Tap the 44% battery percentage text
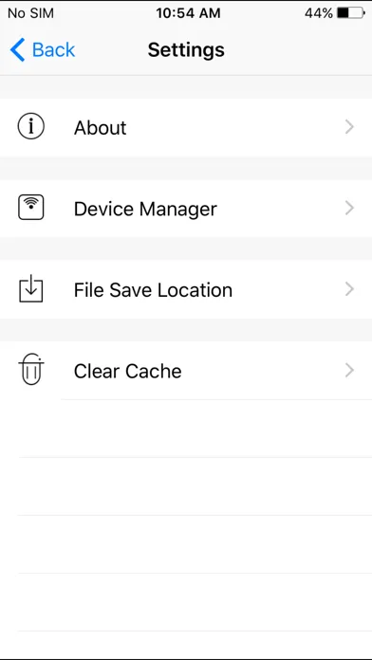 pos(319,13)
